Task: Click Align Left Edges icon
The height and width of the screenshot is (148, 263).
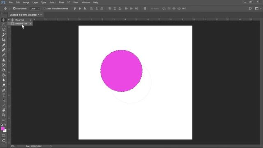Action: (x=92, y=9)
